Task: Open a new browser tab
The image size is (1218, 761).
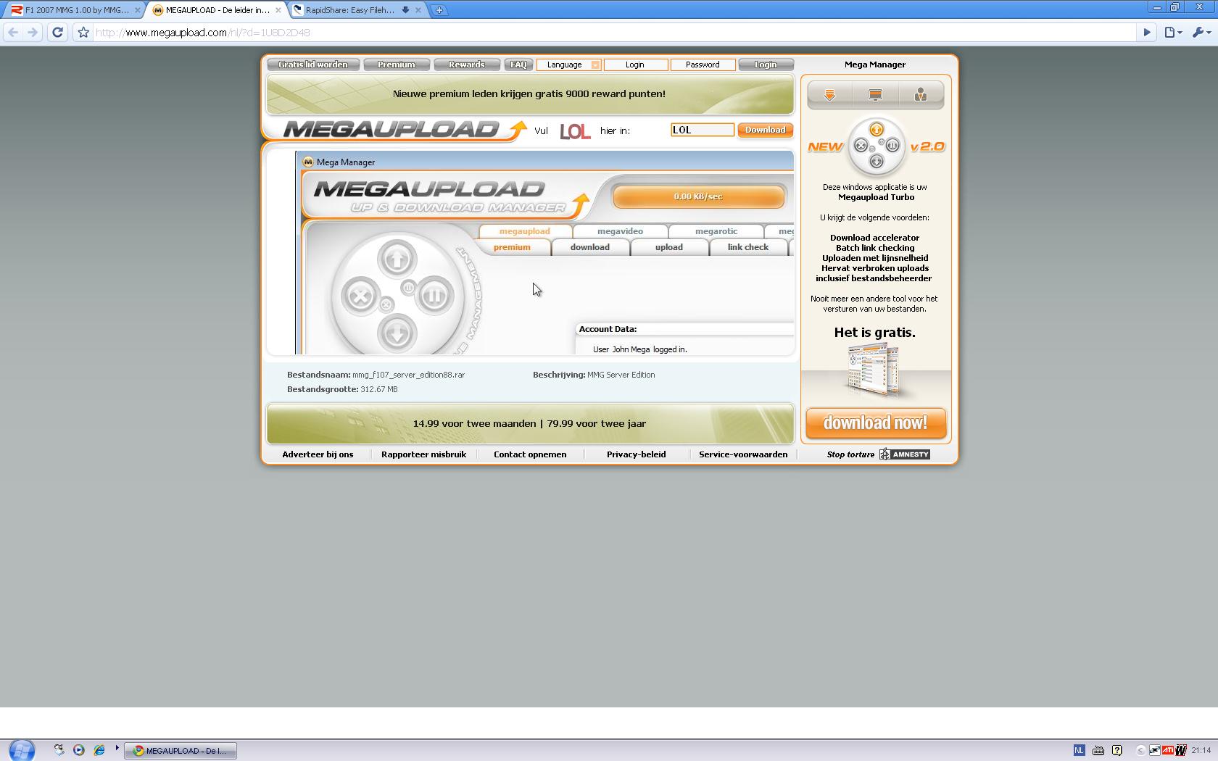Action: point(439,10)
